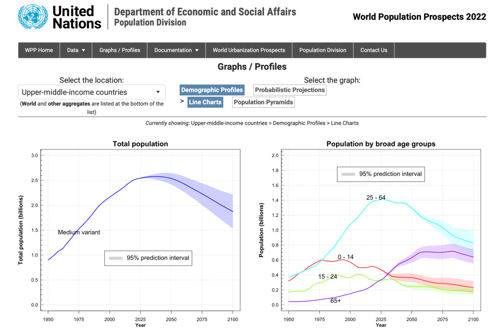The image size is (504, 330).
Task: Switch to Probabilistic Projections graphs
Action: point(290,90)
